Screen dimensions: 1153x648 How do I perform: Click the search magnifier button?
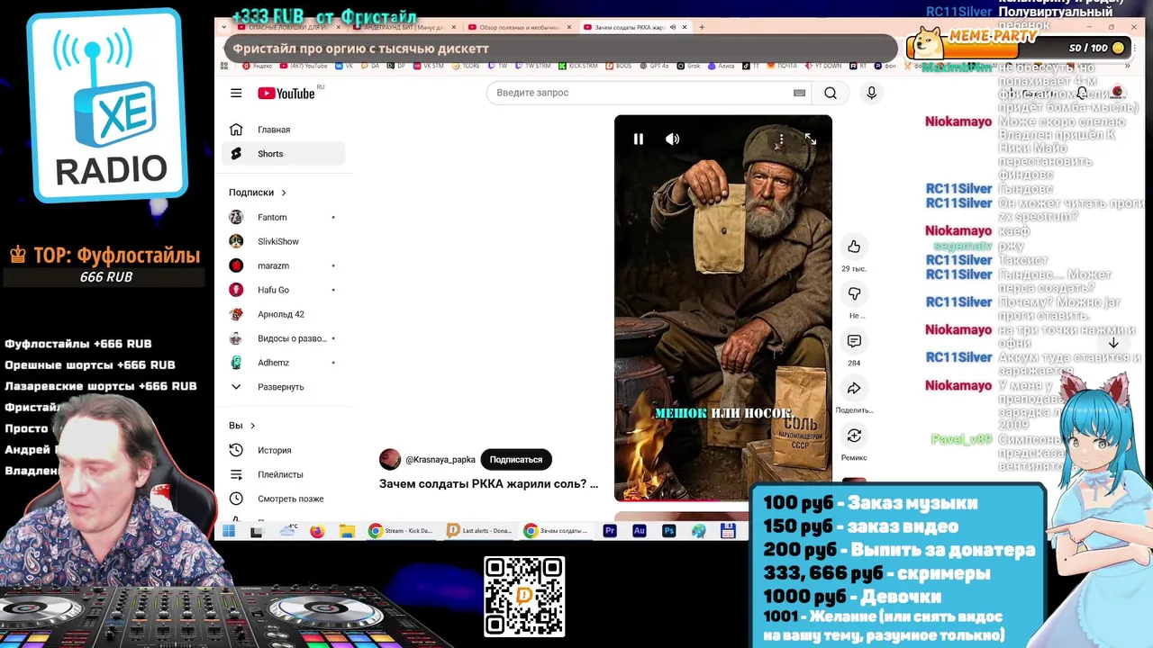[x=831, y=93]
